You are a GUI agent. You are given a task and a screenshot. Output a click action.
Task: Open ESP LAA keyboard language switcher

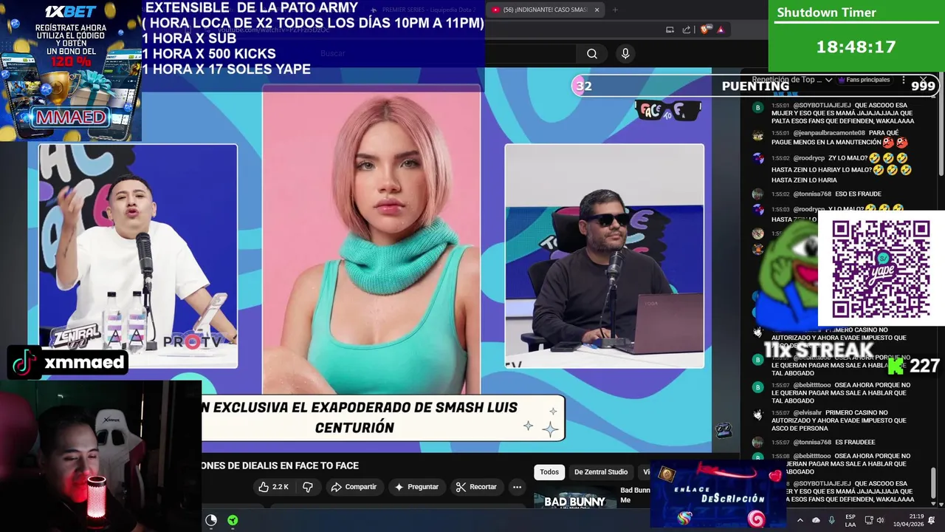850,520
